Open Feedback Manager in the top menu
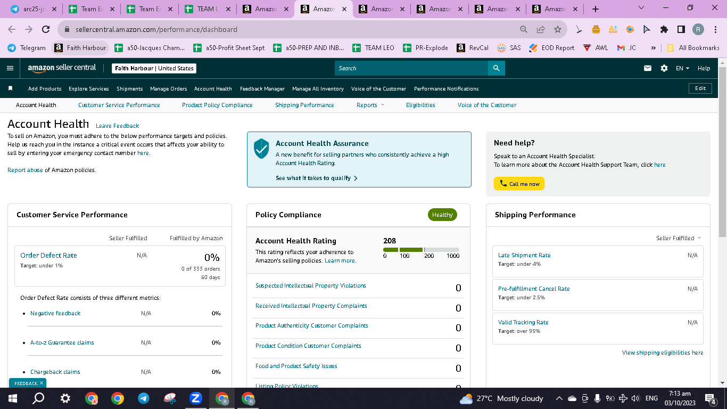727x409 pixels. pyautogui.click(x=262, y=88)
